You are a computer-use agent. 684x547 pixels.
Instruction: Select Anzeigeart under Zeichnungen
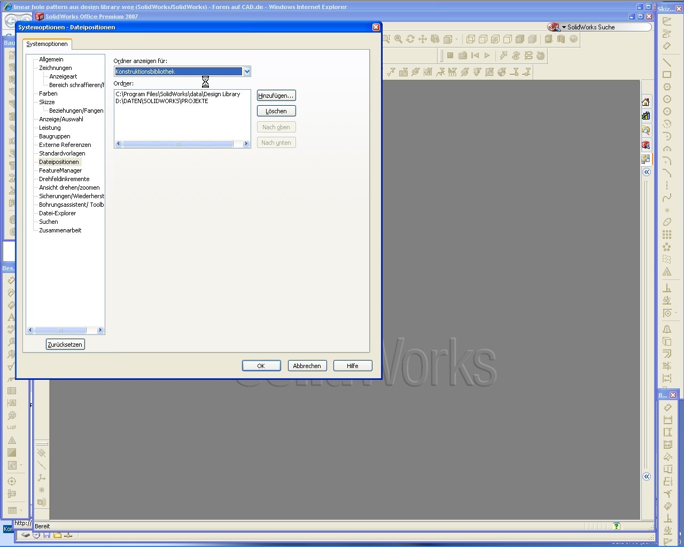click(x=63, y=76)
